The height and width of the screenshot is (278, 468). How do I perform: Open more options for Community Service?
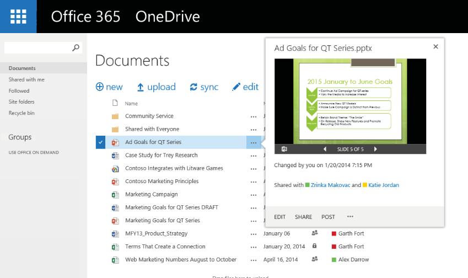(x=254, y=117)
